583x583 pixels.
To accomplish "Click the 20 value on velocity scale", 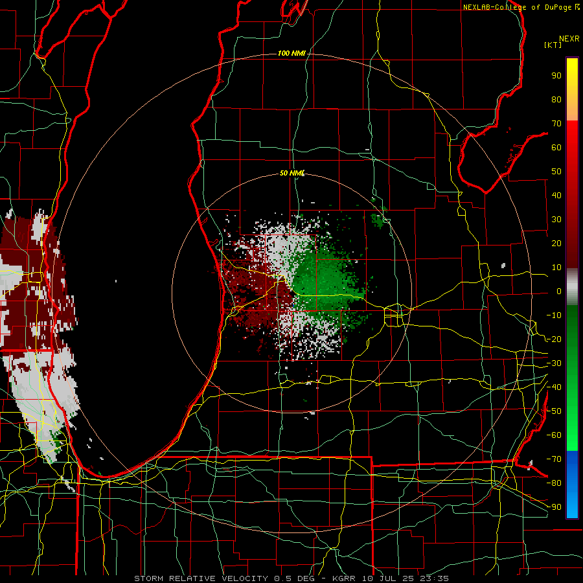I will pyautogui.click(x=556, y=244).
